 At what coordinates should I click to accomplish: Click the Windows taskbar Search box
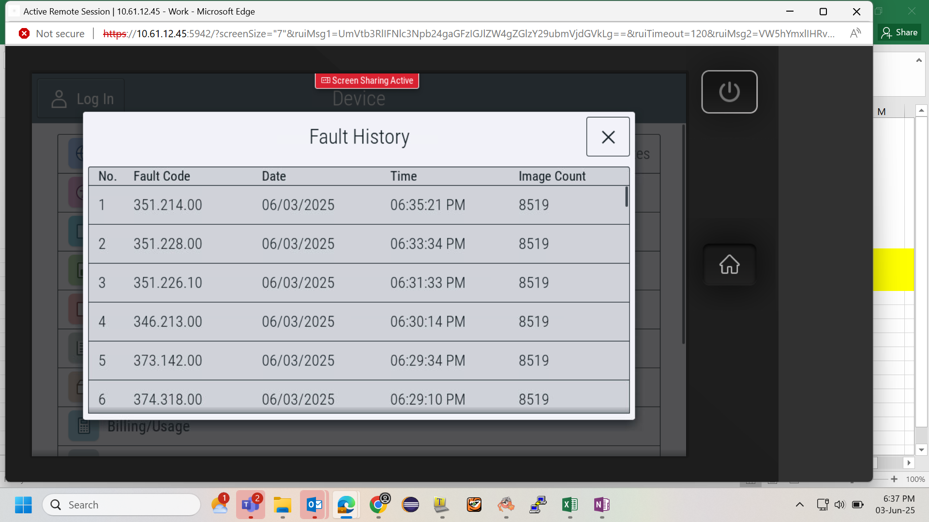pos(121,505)
